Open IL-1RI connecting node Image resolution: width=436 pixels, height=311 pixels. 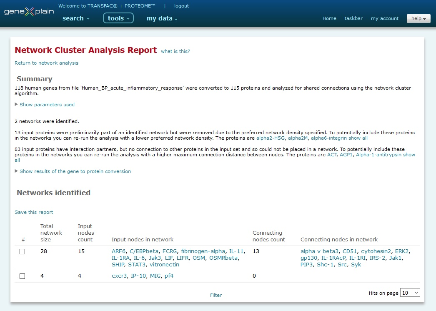357,258
